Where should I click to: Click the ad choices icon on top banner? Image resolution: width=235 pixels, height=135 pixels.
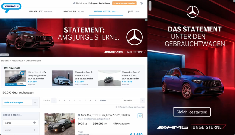146,20
